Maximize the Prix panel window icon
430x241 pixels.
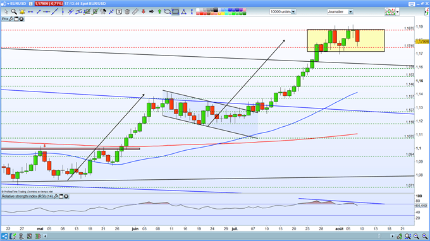pos(16,19)
